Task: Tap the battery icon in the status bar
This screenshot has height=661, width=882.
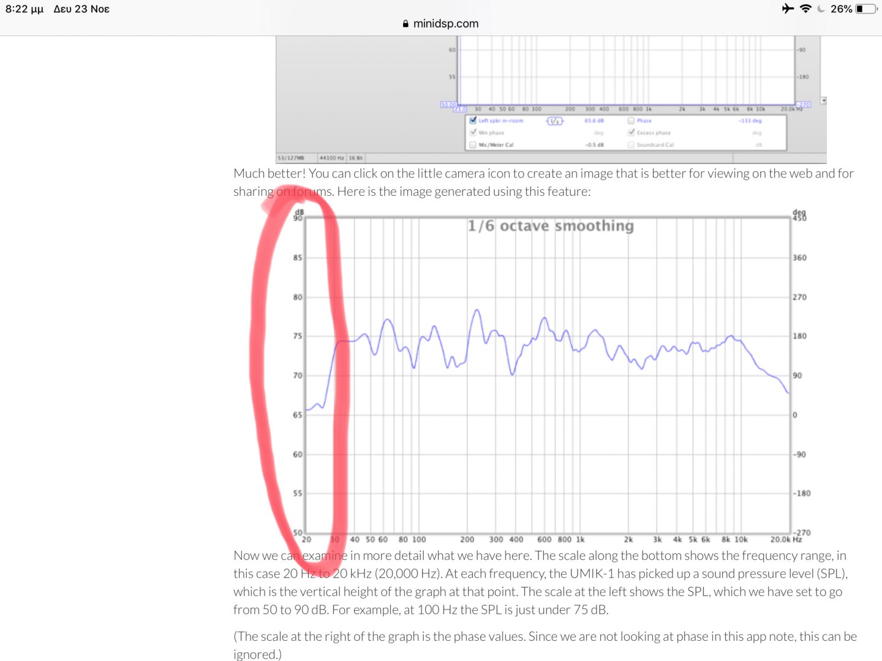Action: [x=866, y=9]
